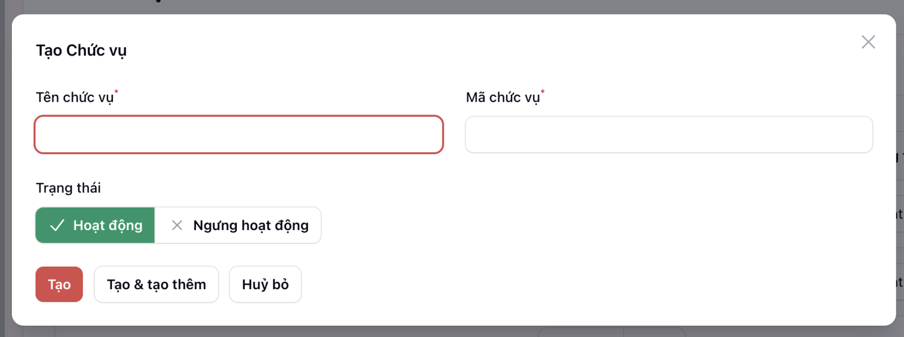Image resolution: width=904 pixels, height=337 pixels.
Task: Click the Tên chức vụ field label
Action: [74, 97]
